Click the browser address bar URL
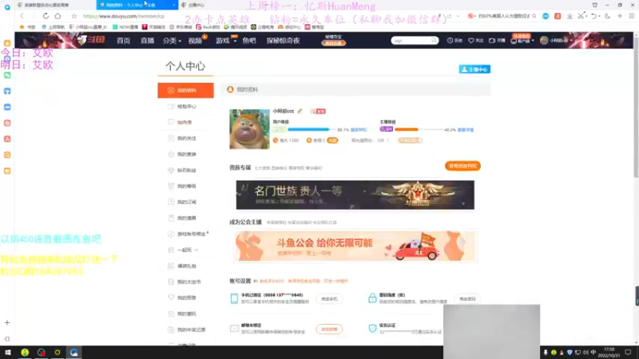639x359 pixels. (x=124, y=16)
